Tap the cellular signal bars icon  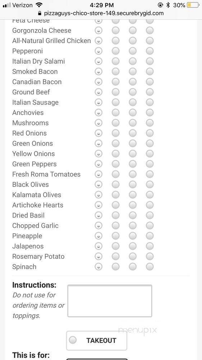(x=6, y=5)
